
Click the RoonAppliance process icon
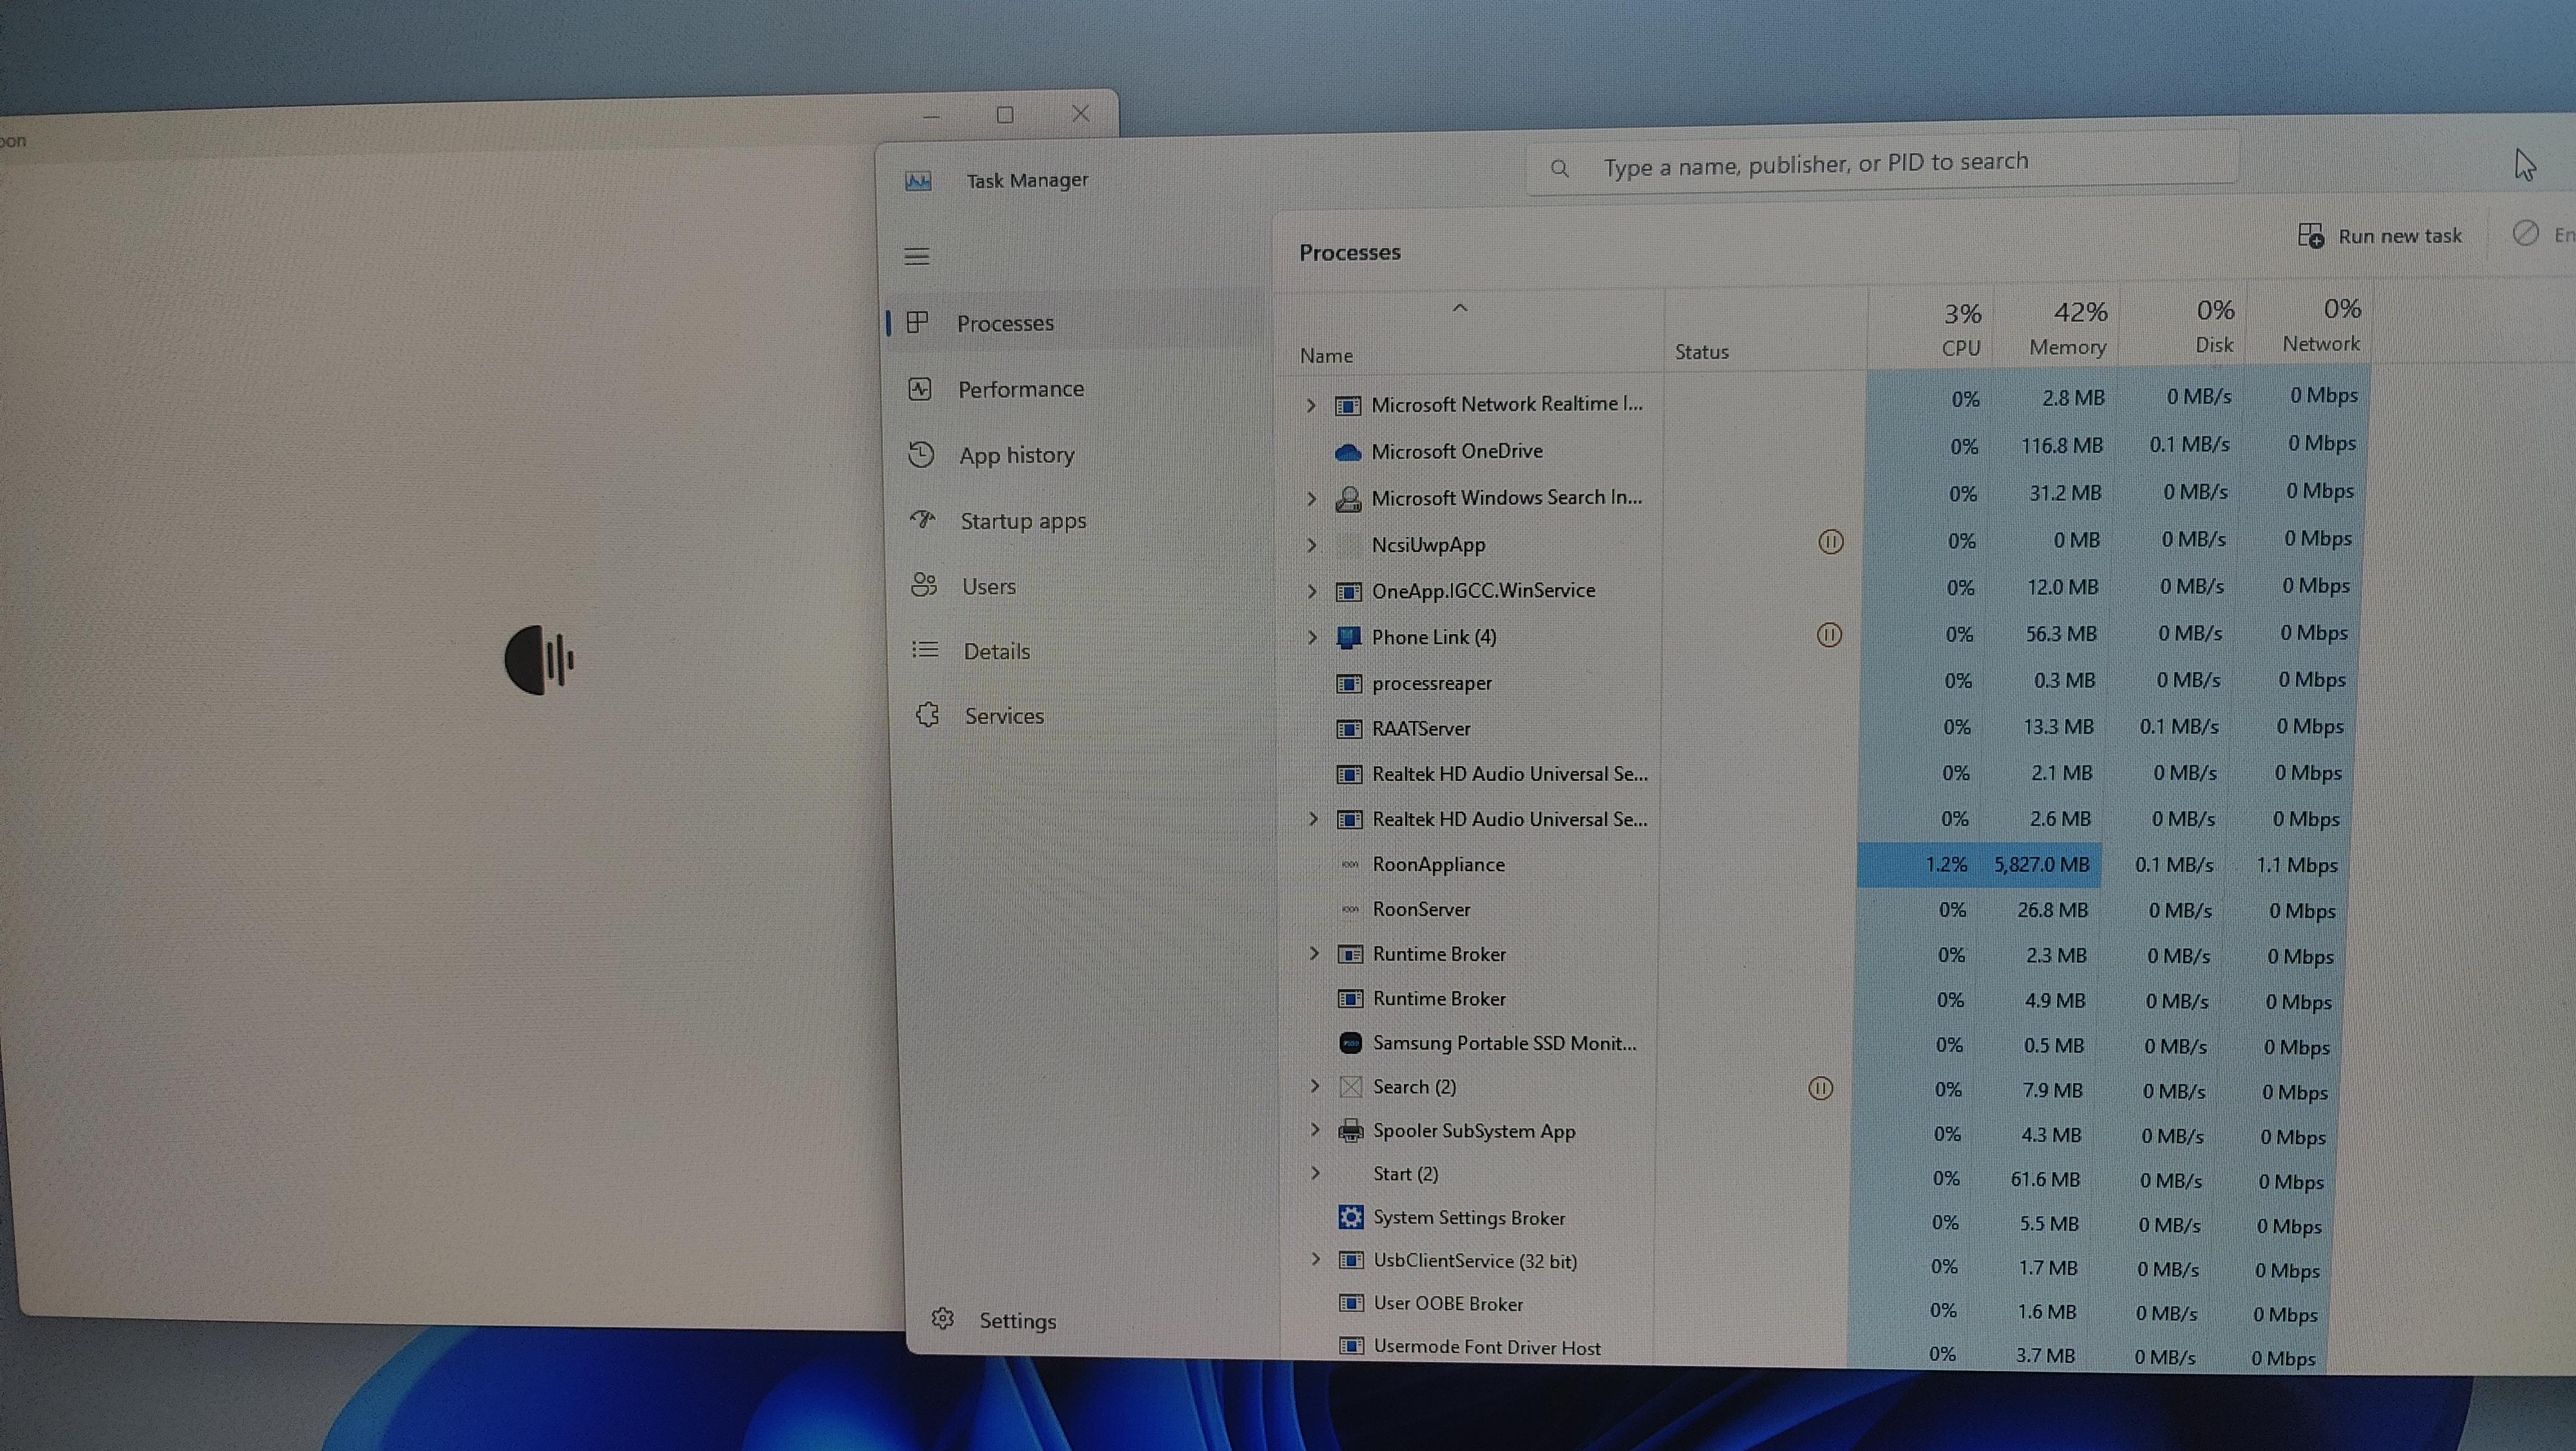coord(1350,865)
